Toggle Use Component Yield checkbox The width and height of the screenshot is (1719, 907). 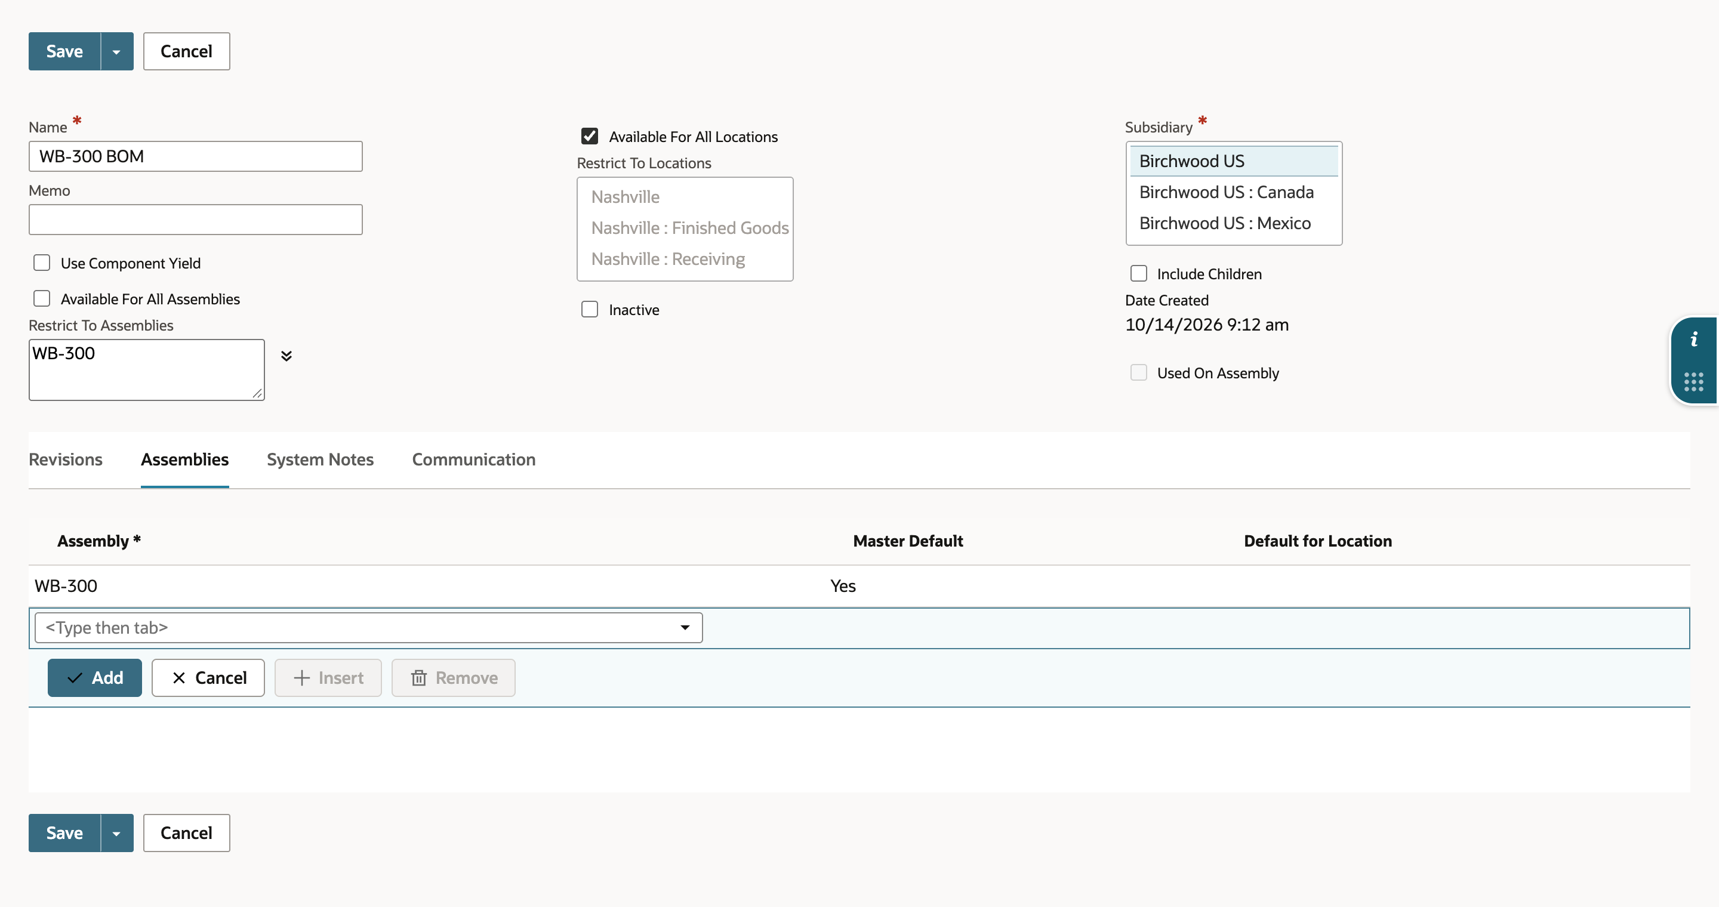click(42, 263)
